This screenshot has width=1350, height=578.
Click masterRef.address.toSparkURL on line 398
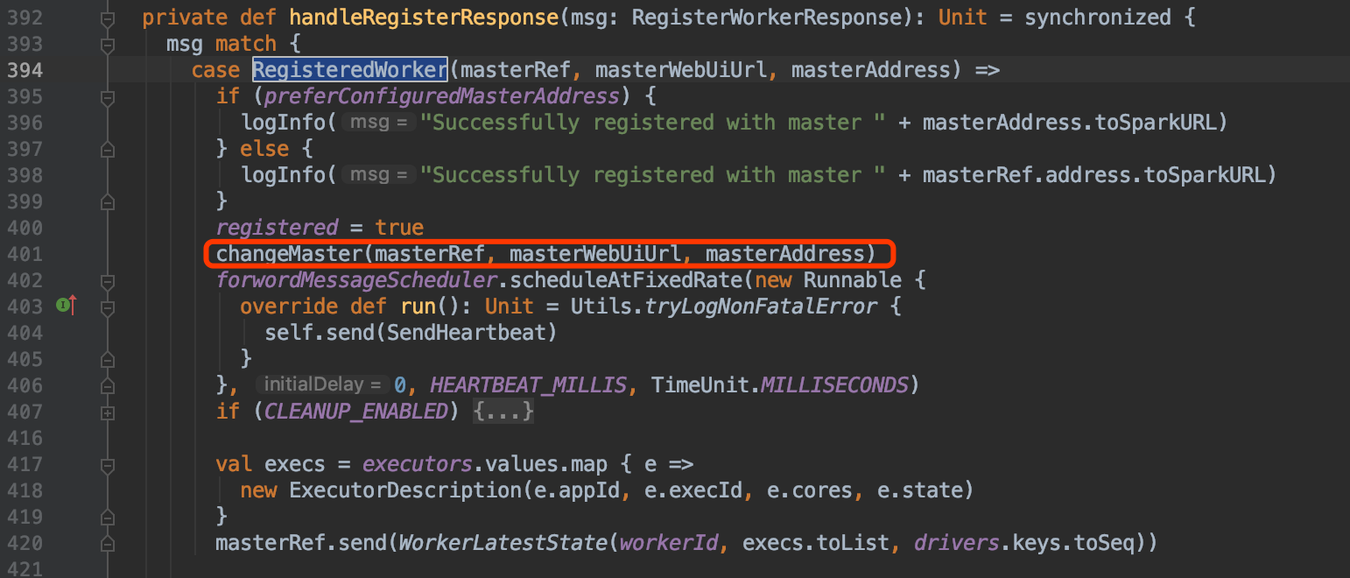(x=1093, y=175)
